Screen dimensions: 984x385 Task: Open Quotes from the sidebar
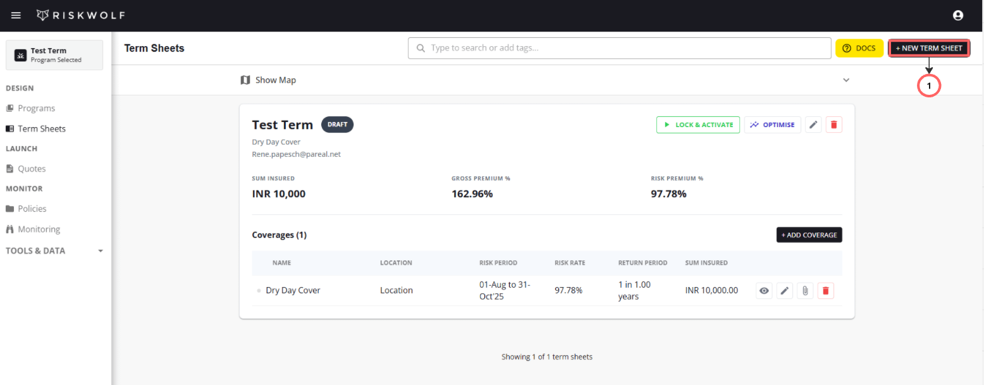point(32,169)
